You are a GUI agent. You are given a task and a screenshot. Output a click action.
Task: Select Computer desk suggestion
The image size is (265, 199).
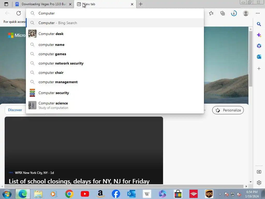click(115, 34)
